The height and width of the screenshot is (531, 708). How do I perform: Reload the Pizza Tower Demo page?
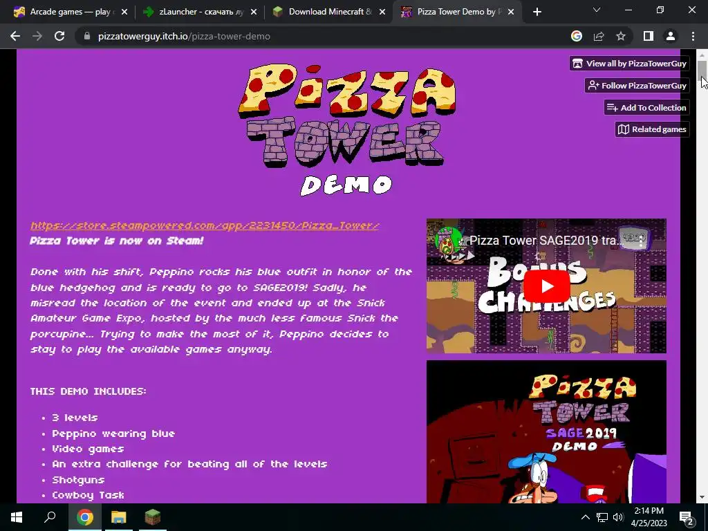(x=59, y=36)
